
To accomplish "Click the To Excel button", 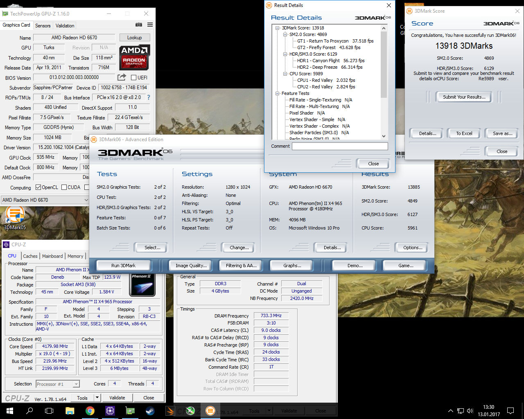I will coord(464,133).
